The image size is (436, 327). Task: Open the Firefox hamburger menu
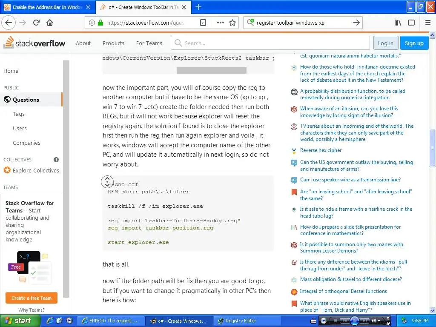point(428,23)
